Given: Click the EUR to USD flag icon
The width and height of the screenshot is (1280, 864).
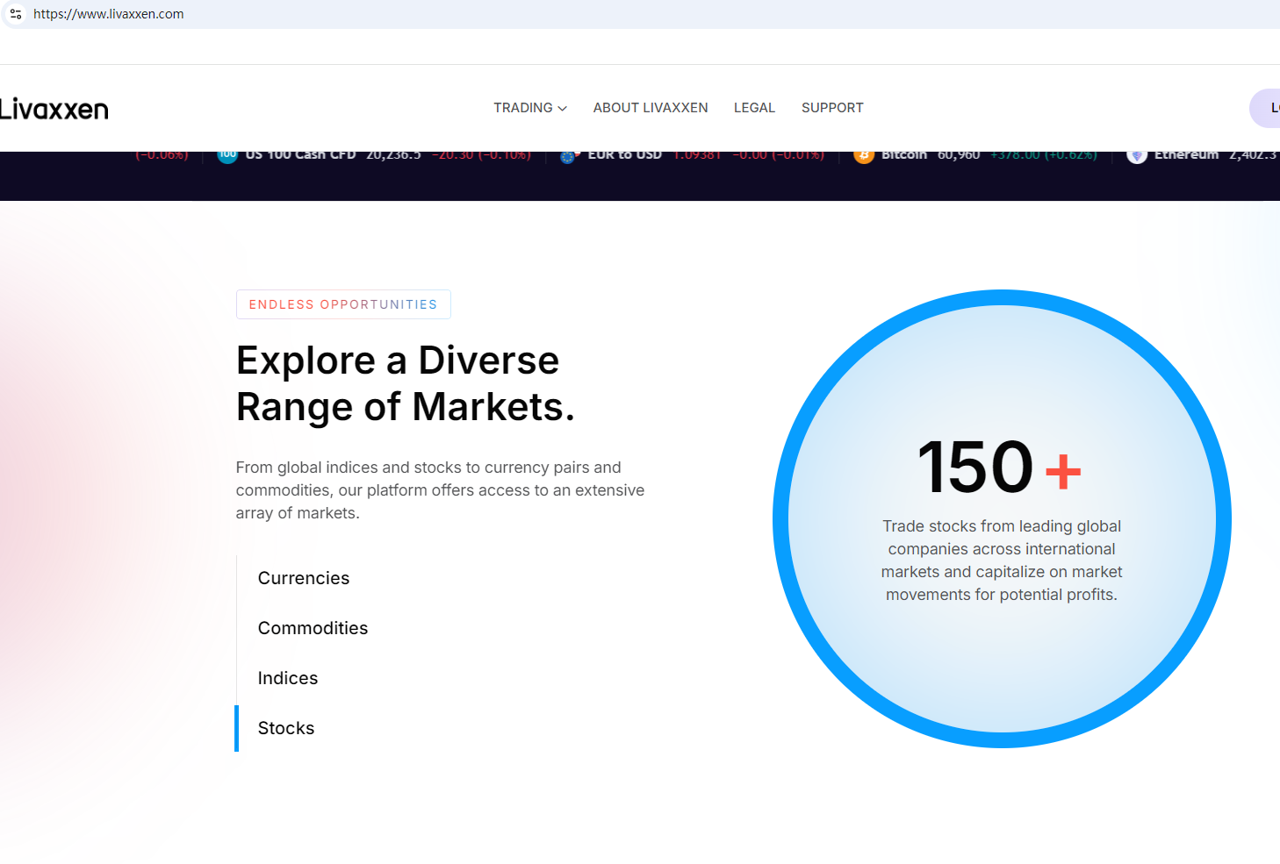Looking at the screenshot, I should click(x=568, y=156).
